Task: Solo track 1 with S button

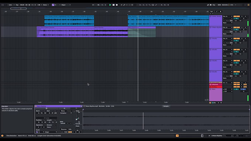Action: tap(242, 16)
